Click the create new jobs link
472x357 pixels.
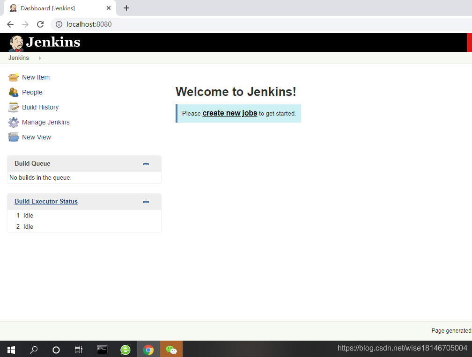pos(229,113)
